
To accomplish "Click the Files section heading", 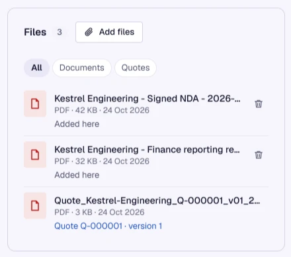I will (x=35, y=32).
